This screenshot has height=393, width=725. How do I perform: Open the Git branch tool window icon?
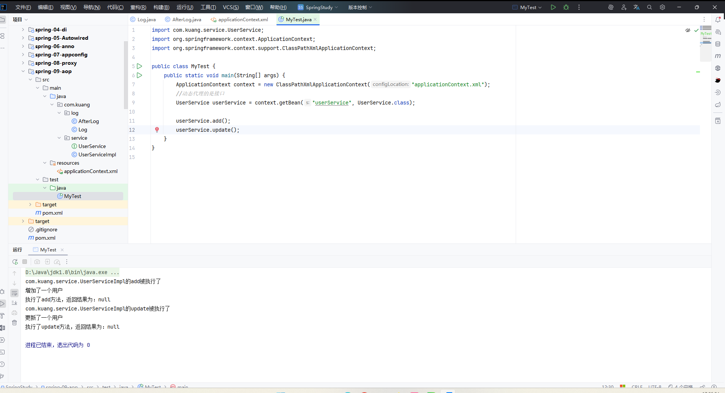point(2,376)
